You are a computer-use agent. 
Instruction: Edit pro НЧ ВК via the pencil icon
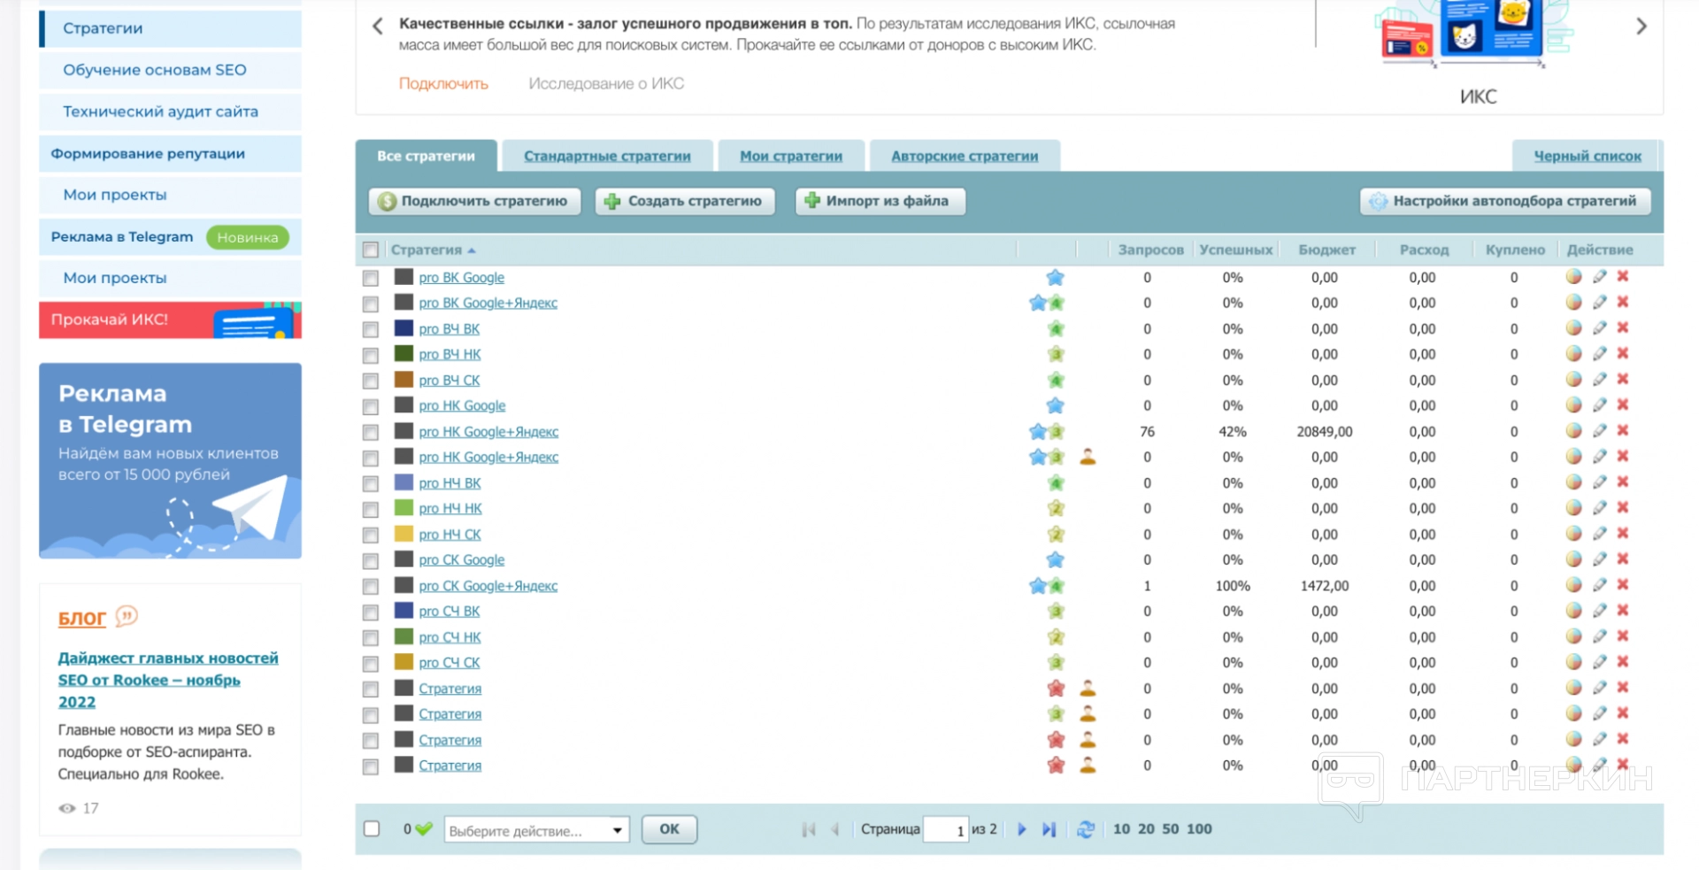(1599, 482)
